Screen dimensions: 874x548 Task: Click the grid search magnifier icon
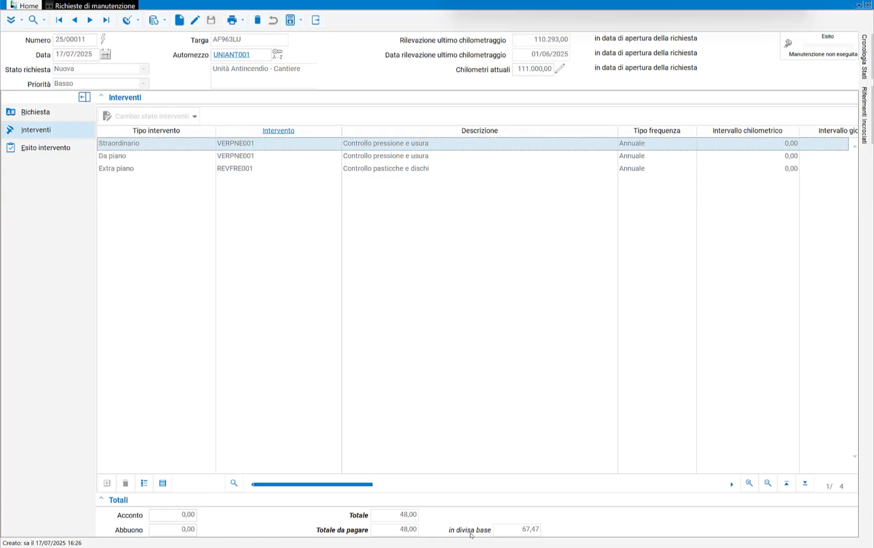(234, 483)
